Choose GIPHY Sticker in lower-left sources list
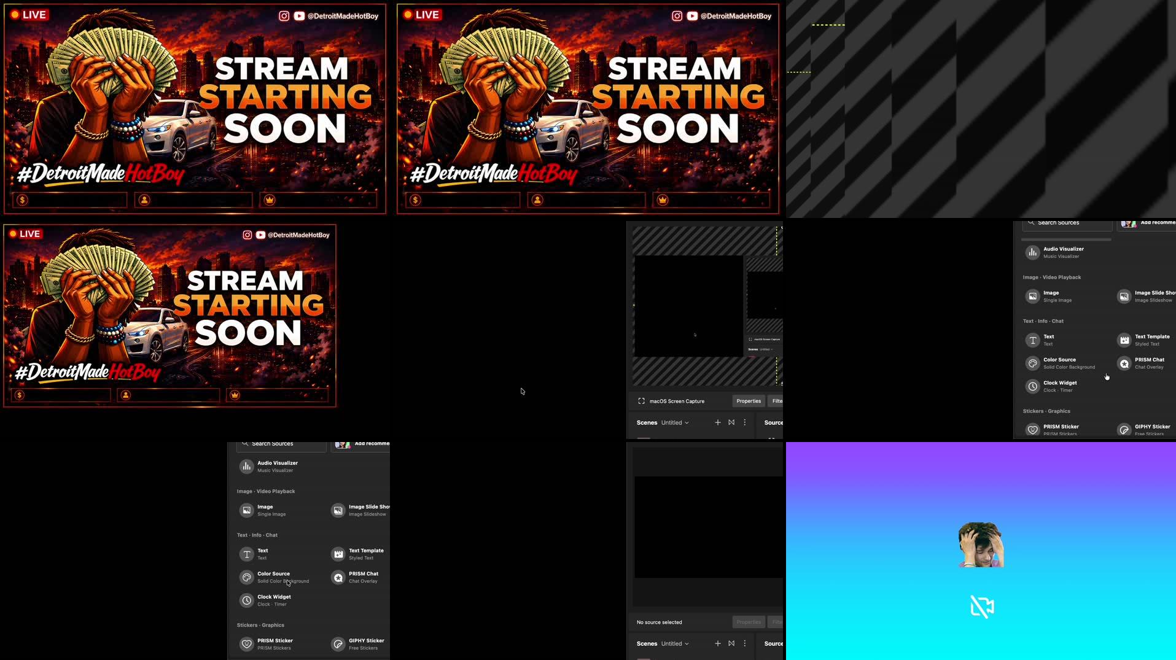The width and height of the screenshot is (1176, 660). click(x=358, y=644)
